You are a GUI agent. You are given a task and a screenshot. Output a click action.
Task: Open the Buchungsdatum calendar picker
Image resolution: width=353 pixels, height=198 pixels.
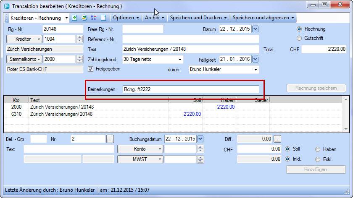[200, 139]
